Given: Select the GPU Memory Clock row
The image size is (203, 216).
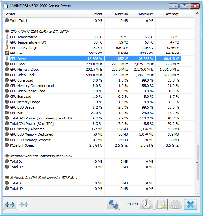Looking at the screenshot, I should 92,69.
